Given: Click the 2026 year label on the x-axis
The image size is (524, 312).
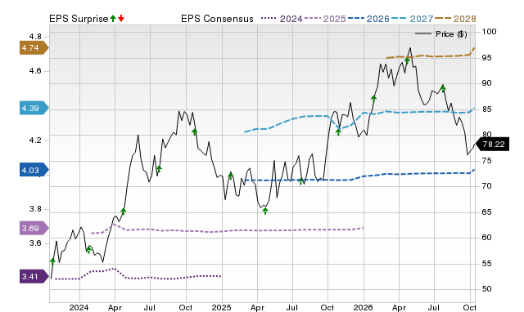Looking at the screenshot, I should [364, 307].
